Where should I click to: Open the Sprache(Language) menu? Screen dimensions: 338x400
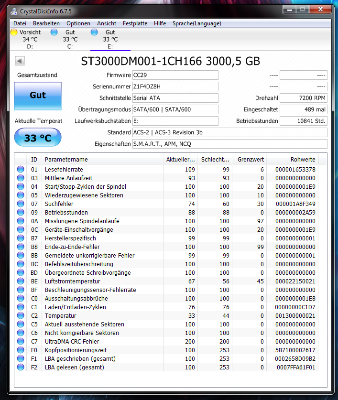point(196,23)
